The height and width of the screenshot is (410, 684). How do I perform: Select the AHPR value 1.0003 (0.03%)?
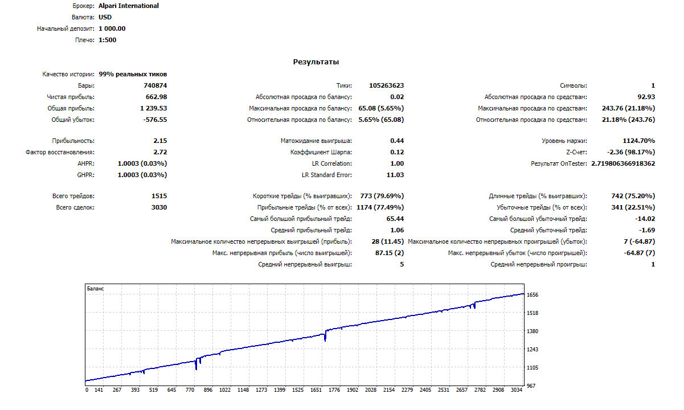click(x=142, y=163)
